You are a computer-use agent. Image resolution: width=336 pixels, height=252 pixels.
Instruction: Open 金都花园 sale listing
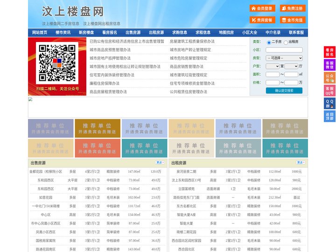(x=46, y=172)
